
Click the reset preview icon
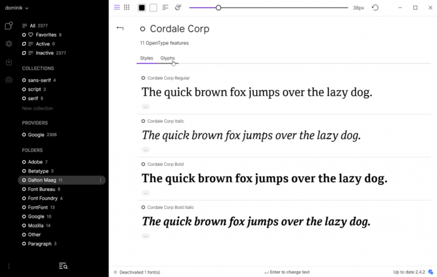(375, 8)
